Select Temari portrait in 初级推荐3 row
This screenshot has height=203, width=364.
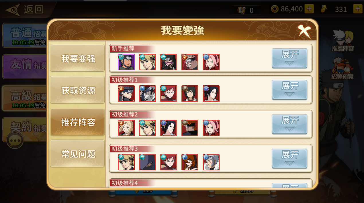tap(126, 162)
